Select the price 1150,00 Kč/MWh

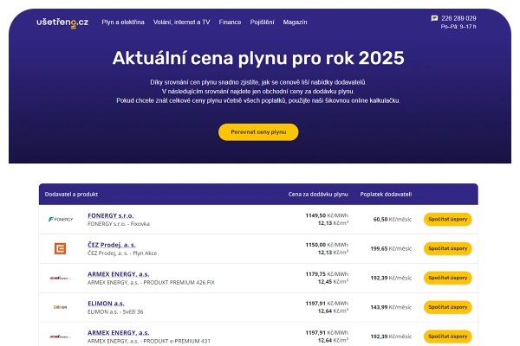point(327,245)
